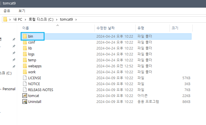Click the tomcat size value 22KB
206x125 pixels.
(186, 96)
